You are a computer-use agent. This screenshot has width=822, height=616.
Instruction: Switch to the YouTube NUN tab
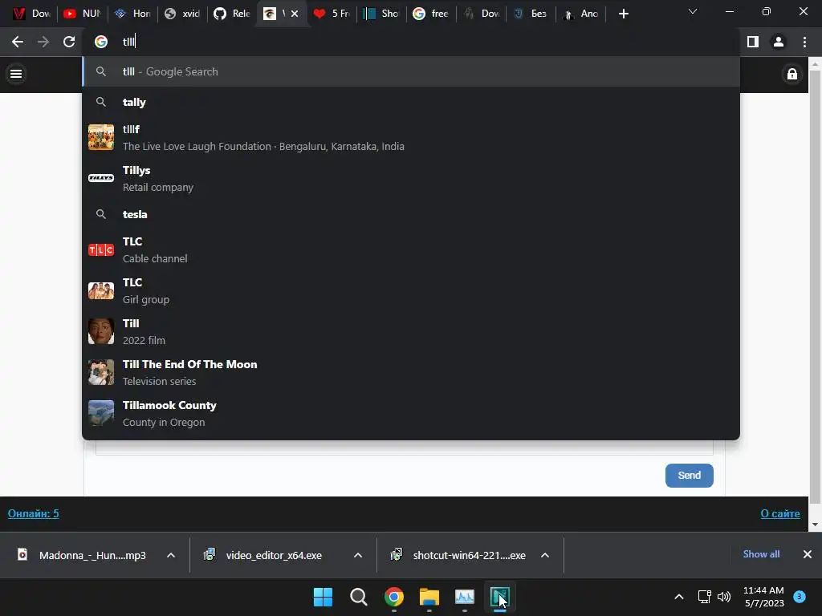[82, 14]
